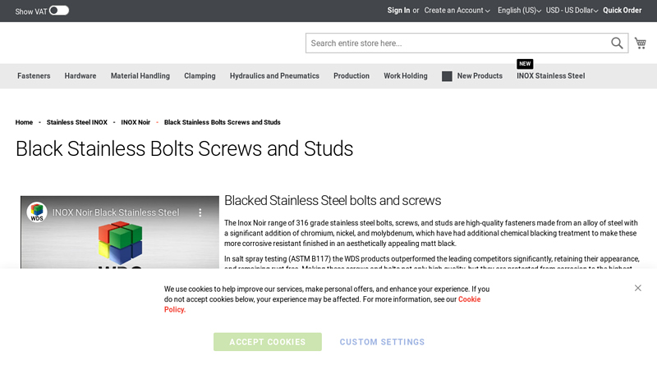This screenshot has height=369, width=657.
Task: Expand the Create an Account dropdown
Action: coord(457,11)
